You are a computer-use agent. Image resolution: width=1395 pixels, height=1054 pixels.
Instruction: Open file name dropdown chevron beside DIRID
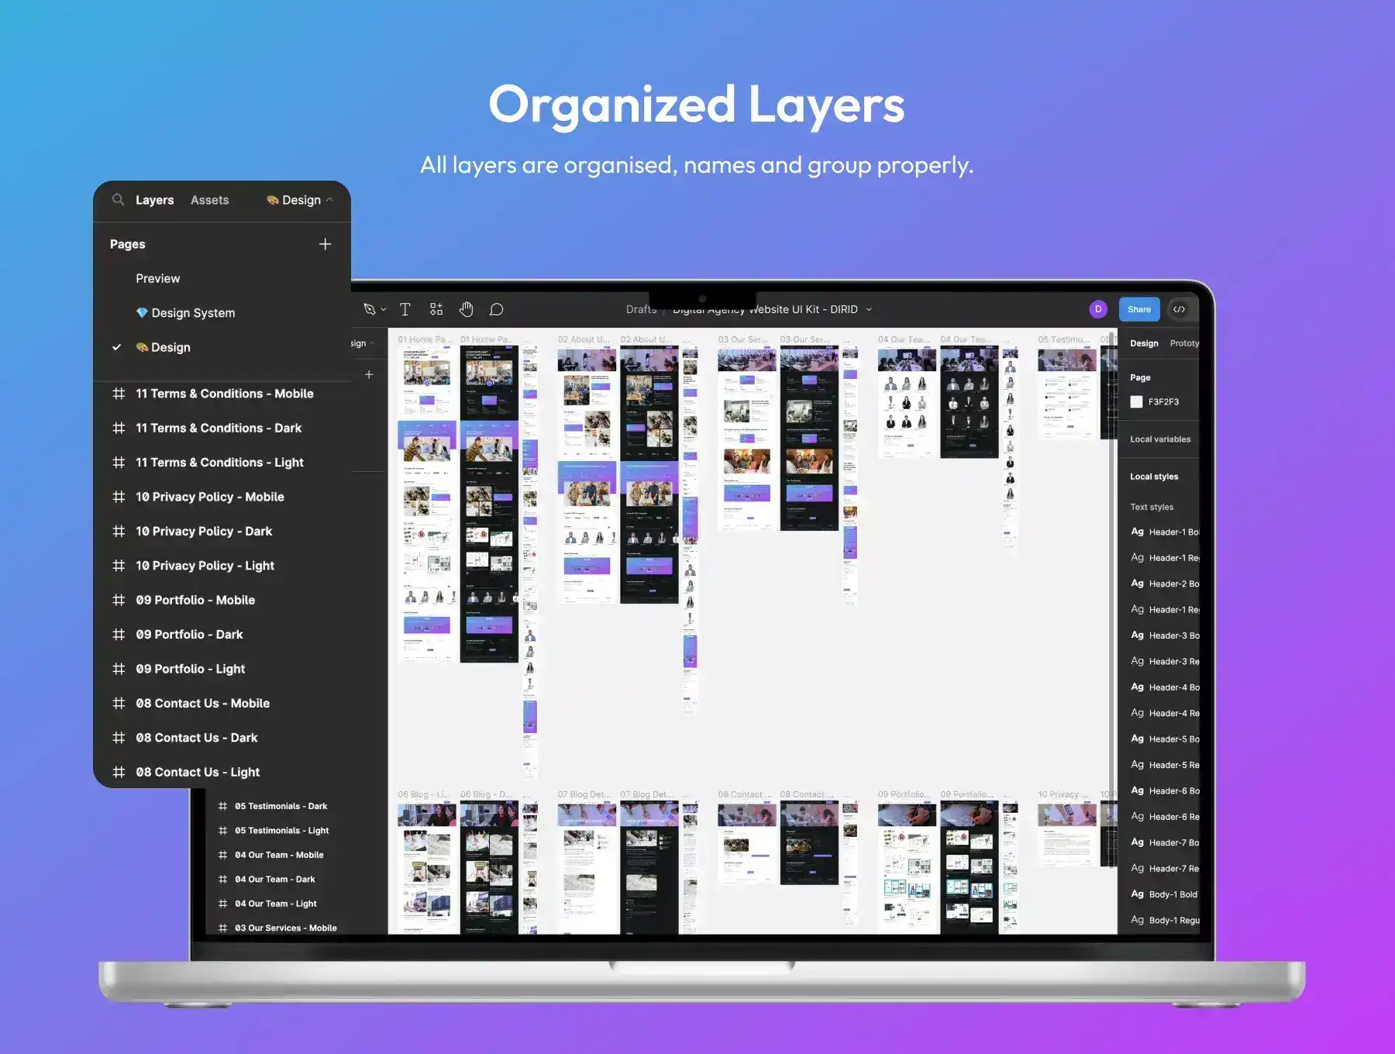869,309
